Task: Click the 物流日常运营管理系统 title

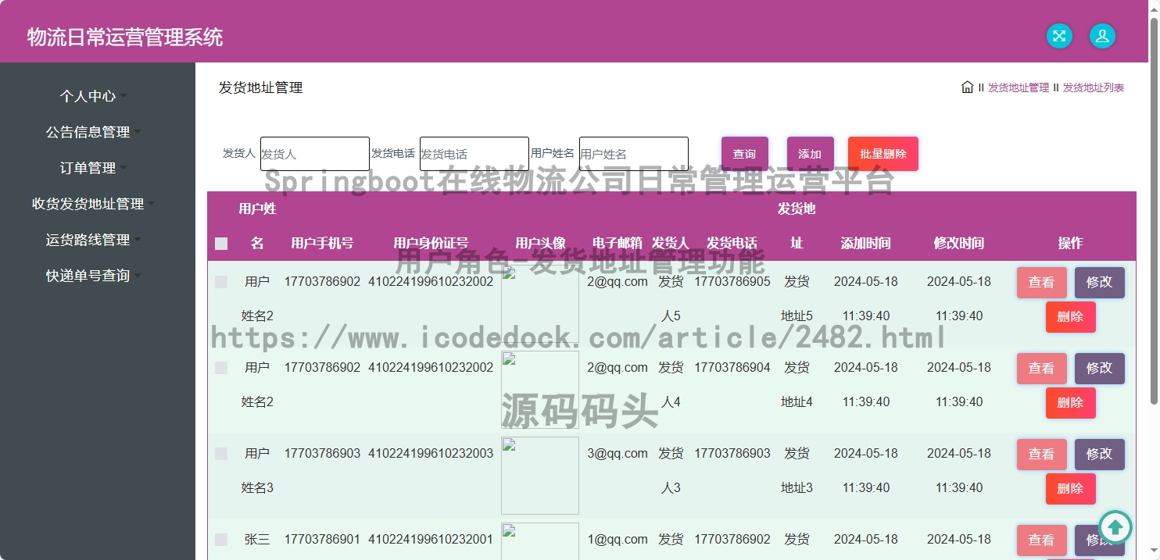Action: point(125,37)
